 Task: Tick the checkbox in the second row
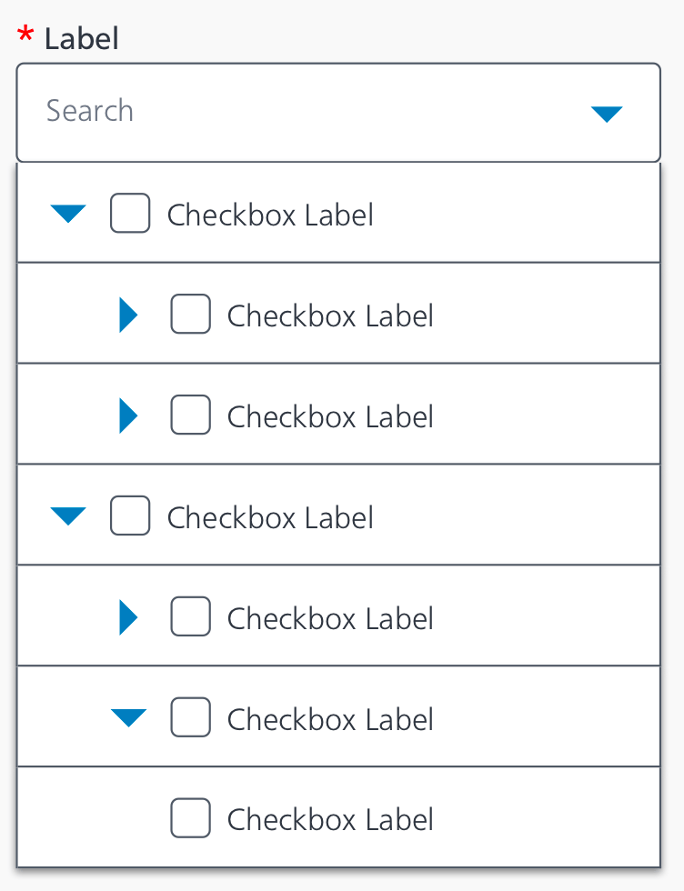coord(190,315)
